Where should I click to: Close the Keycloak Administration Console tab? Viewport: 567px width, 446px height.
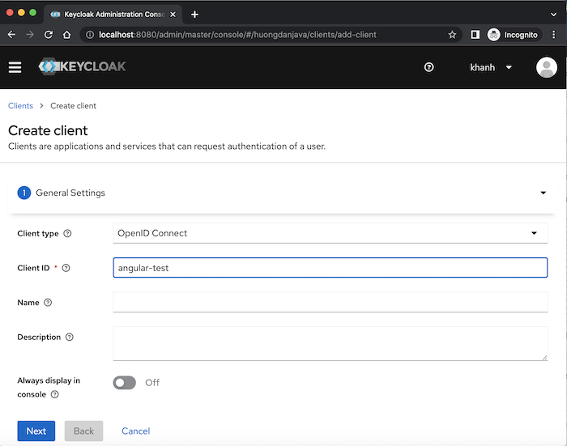[x=173, y=15]
